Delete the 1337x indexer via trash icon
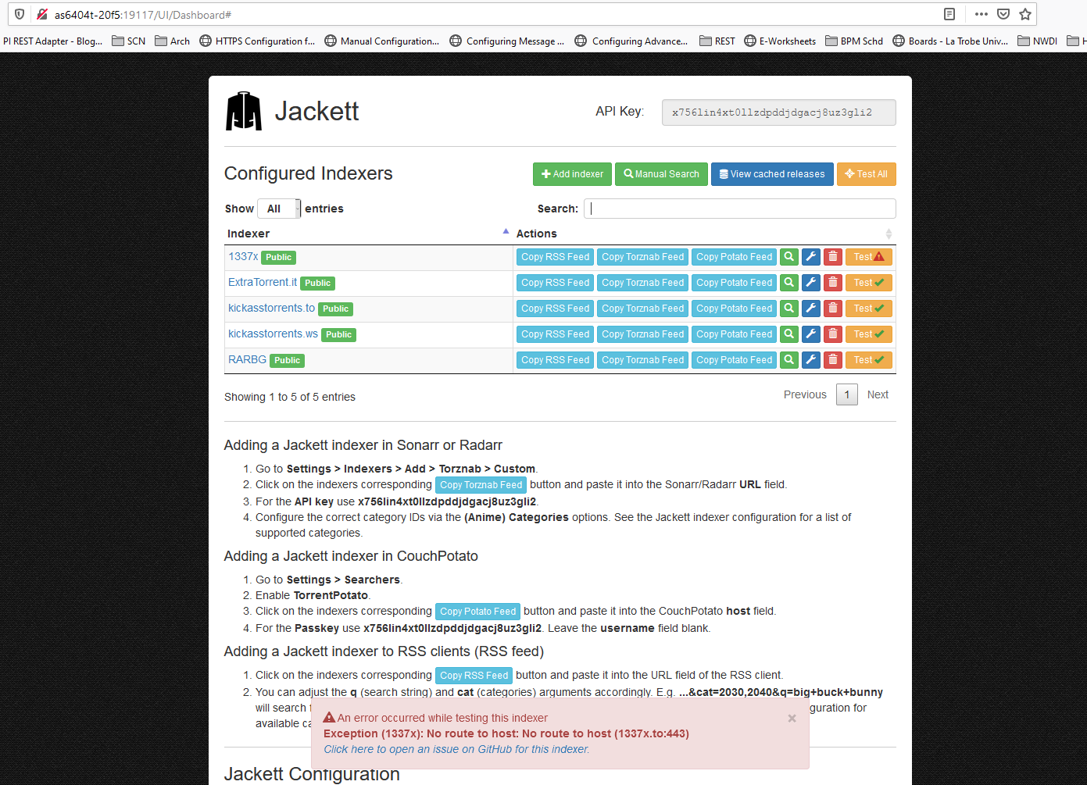This screenshot has width=1087, height=785. 833,257
